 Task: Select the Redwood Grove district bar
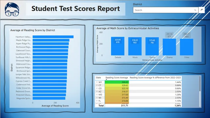pos(50,91)
